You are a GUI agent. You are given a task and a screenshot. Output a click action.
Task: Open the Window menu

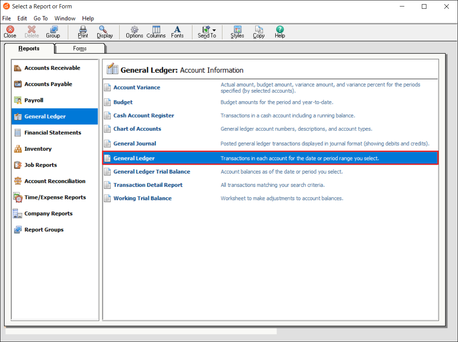[65, 18]
